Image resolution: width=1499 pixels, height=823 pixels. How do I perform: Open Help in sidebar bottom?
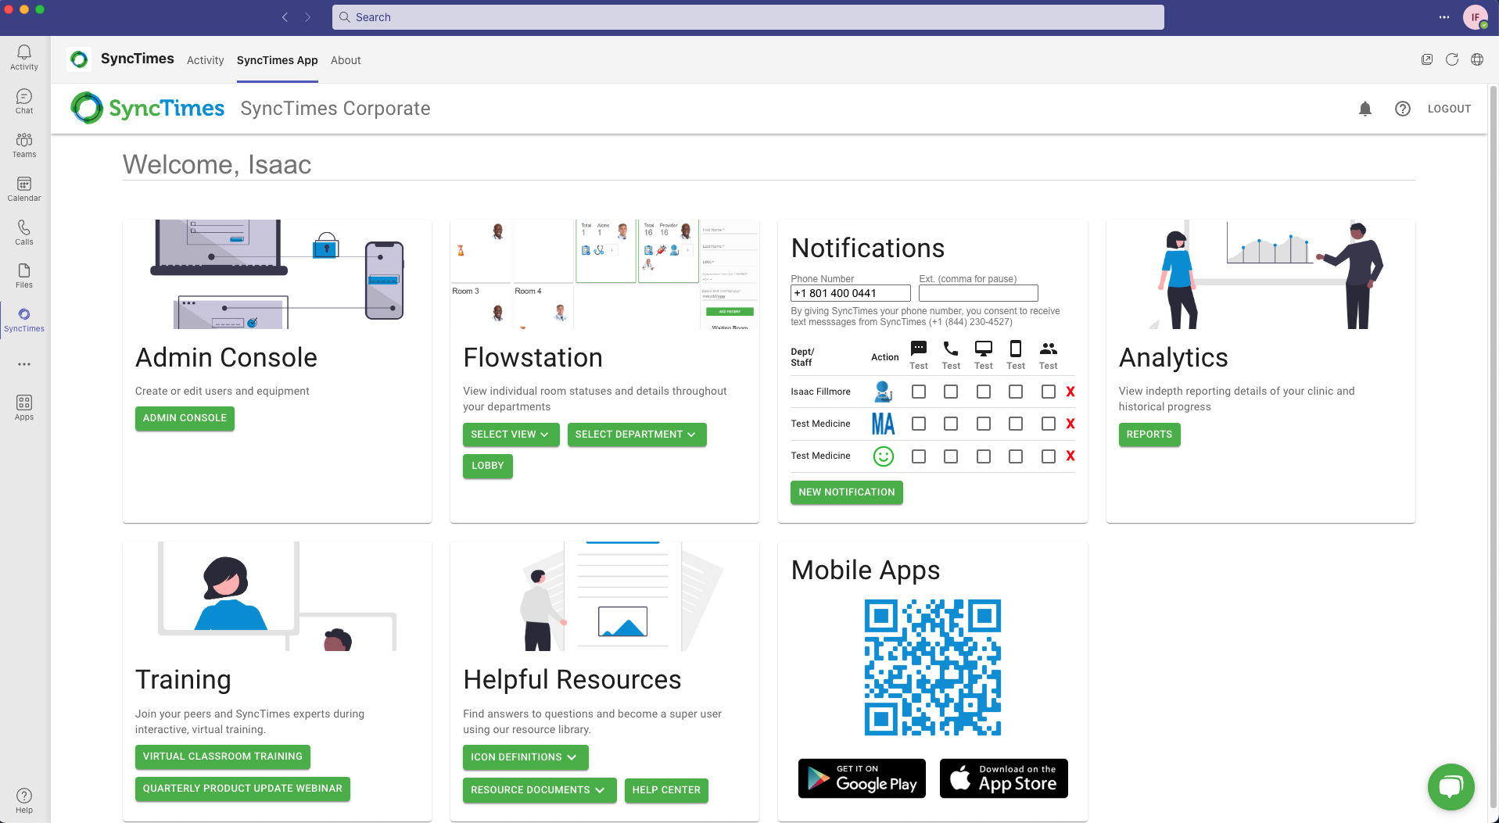click(x=24, y=800)
